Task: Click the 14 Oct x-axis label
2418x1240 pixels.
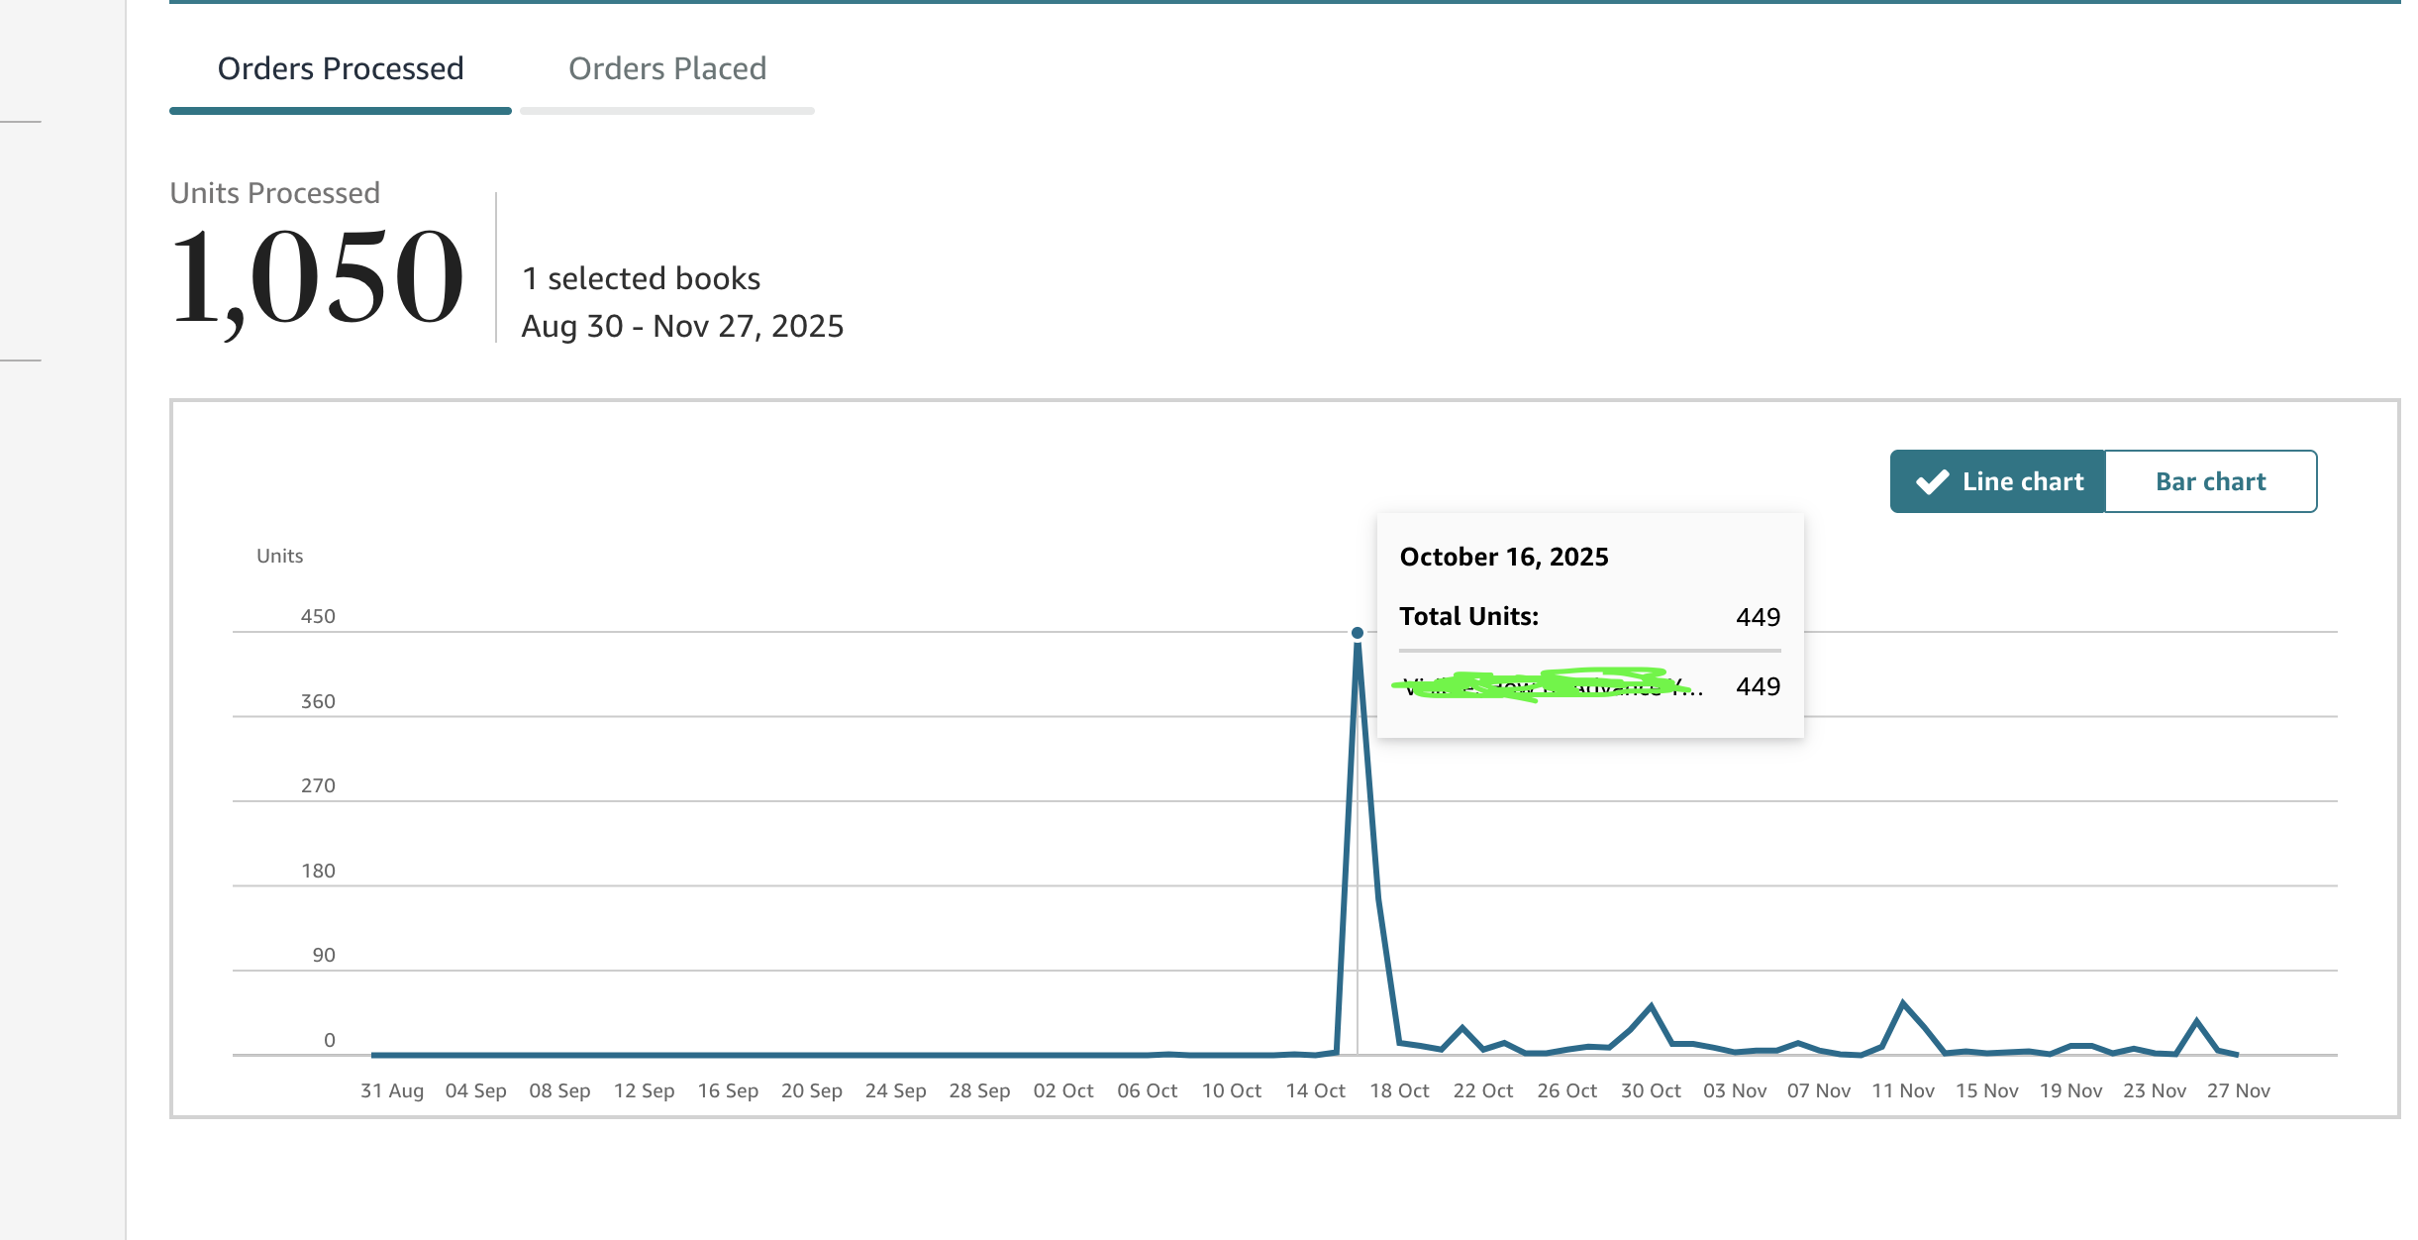Action: click(x=1315, y=1090)
